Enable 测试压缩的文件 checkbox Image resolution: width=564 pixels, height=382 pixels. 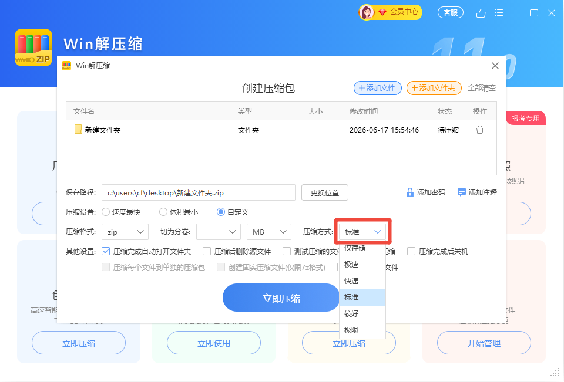coord(287,251)
